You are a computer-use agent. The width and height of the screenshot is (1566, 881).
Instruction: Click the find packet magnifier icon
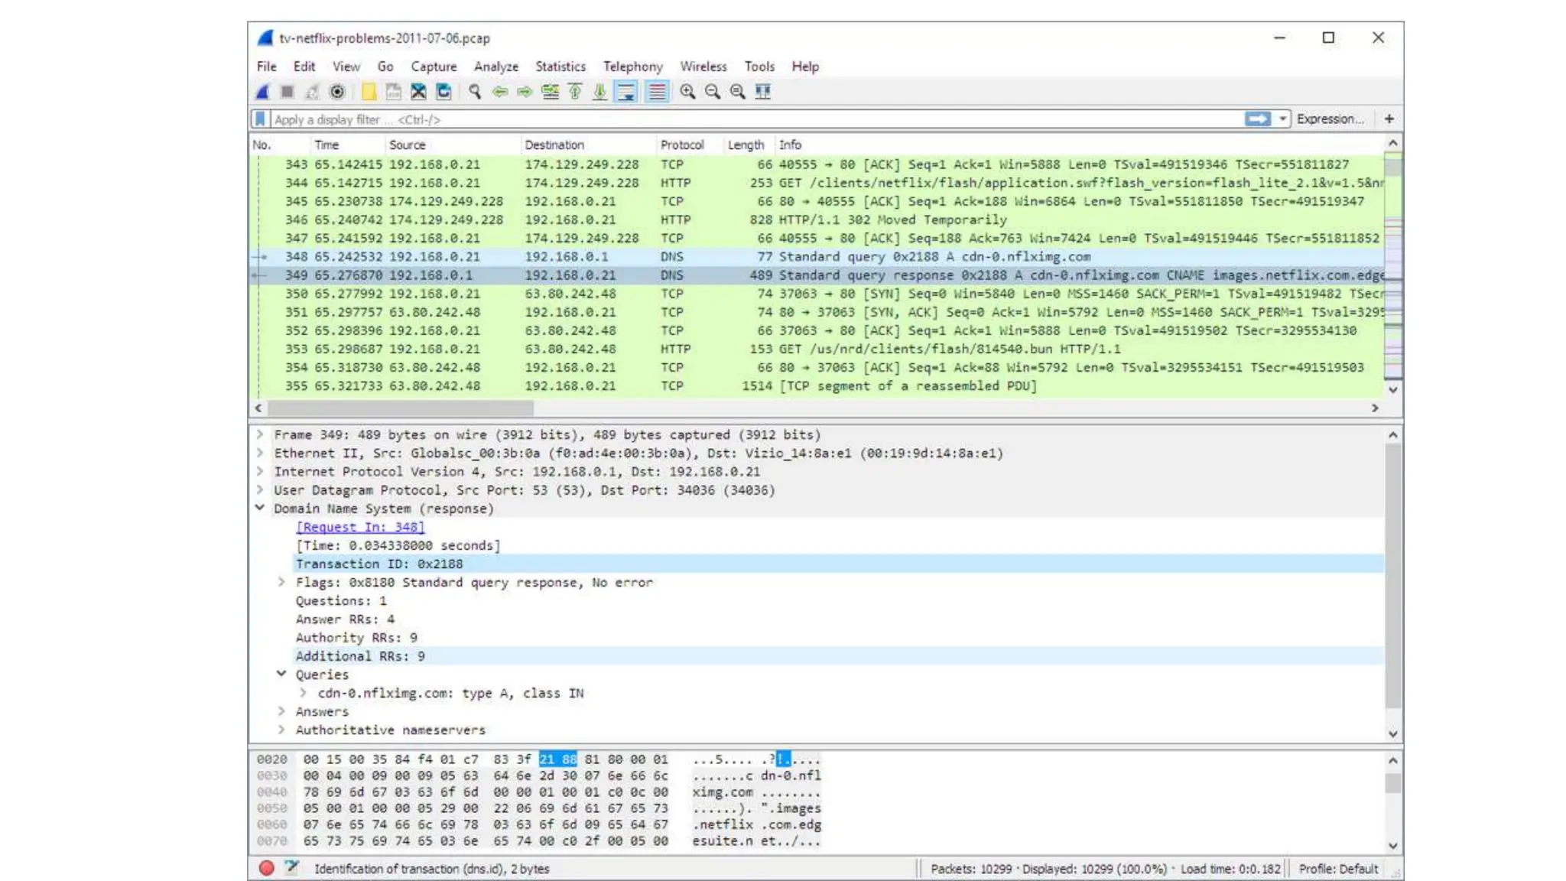[475, 92]
